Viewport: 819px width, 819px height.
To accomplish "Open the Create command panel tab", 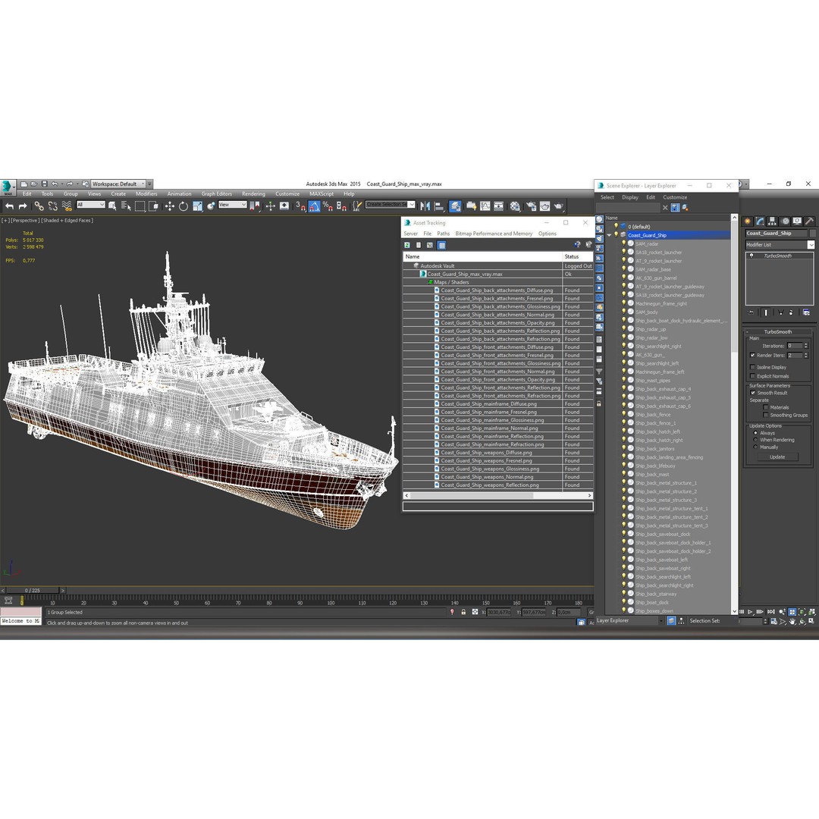I will point(748,221).
